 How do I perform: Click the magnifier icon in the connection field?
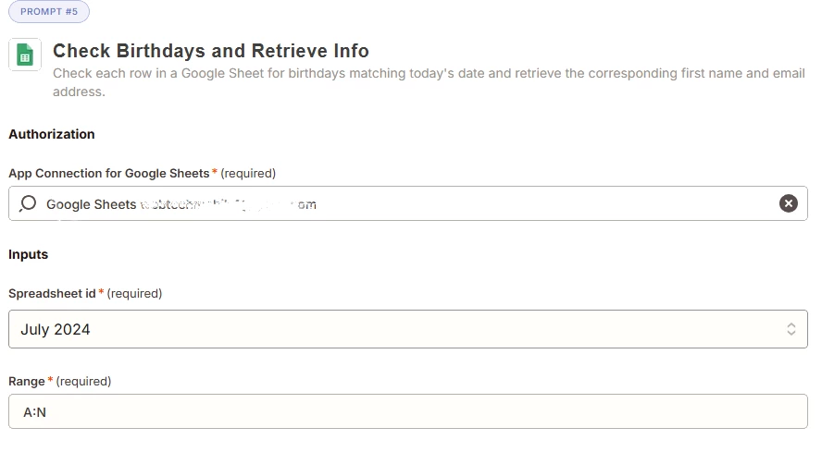click(28, 203)
